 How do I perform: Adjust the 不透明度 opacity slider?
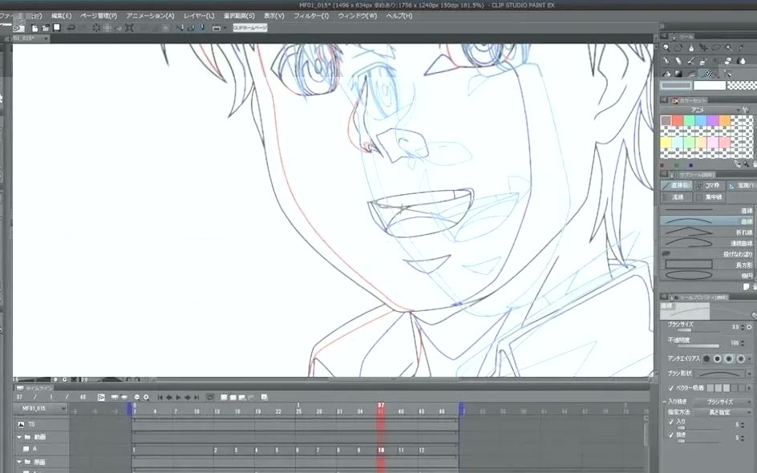click(x=698, y=346)
